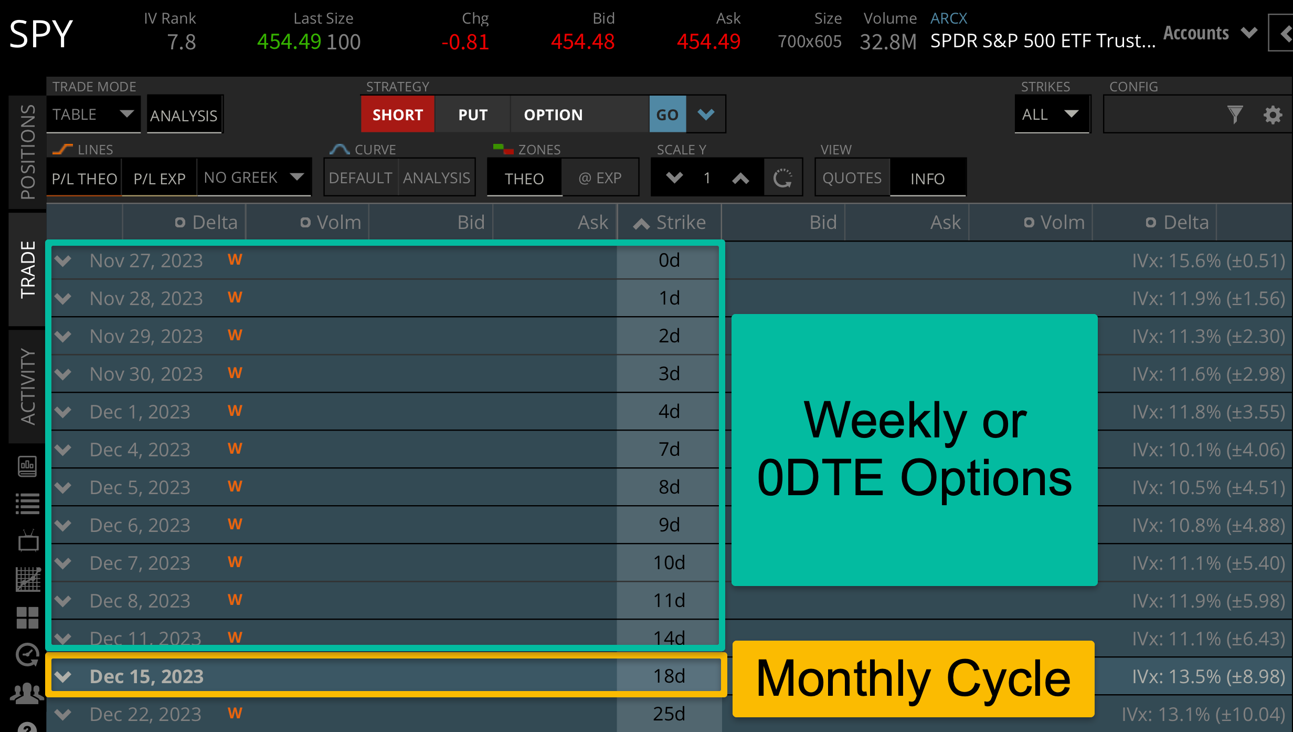Open the watchlist list icon
The image size is (1293, 732).
(x=27, y=503)
